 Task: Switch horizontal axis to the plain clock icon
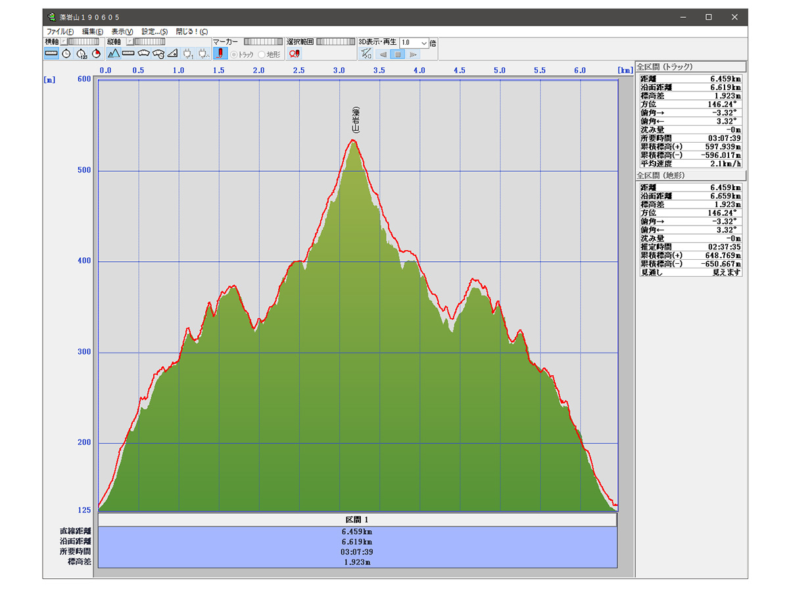click(66, 53)
